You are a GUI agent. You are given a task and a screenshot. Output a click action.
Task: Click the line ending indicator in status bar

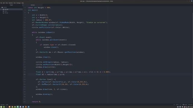[x=174, y=105]
